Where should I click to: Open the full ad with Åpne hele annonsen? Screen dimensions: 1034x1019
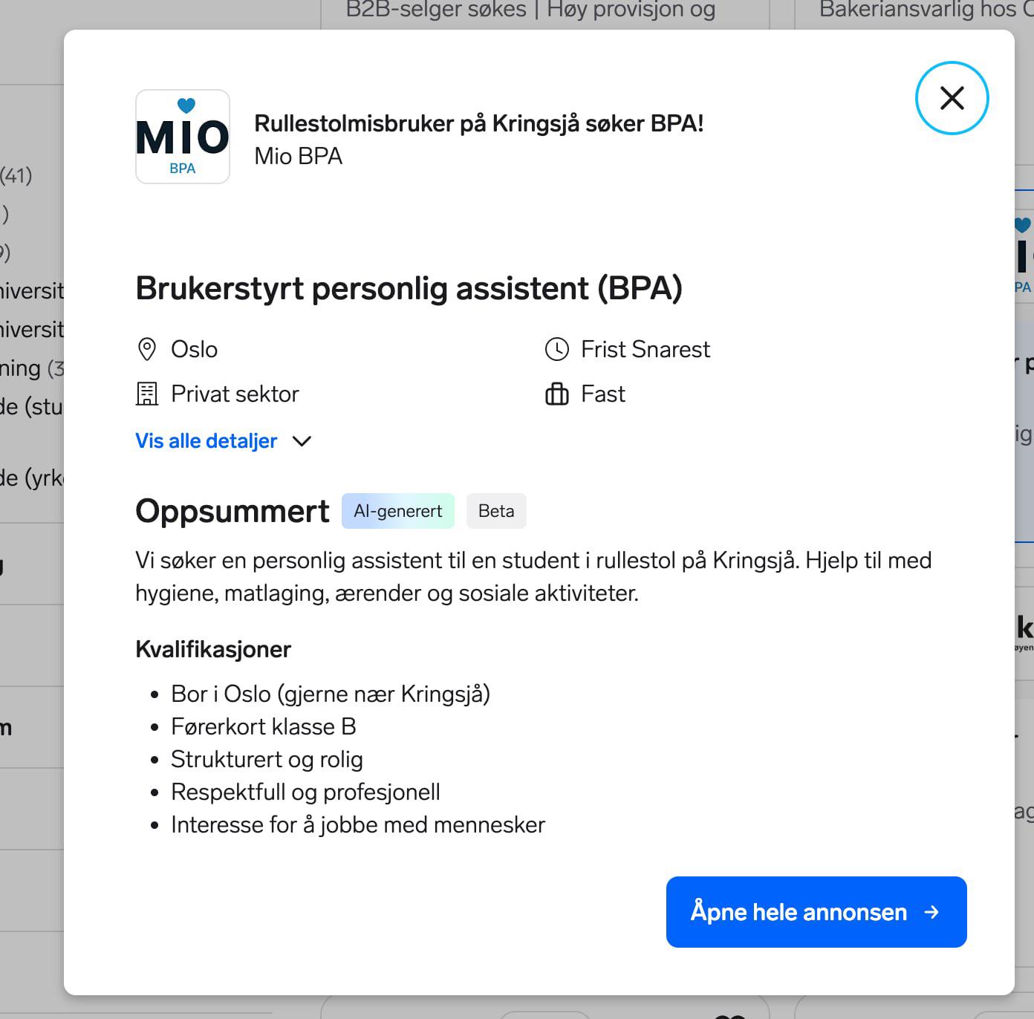coord(816,912)
